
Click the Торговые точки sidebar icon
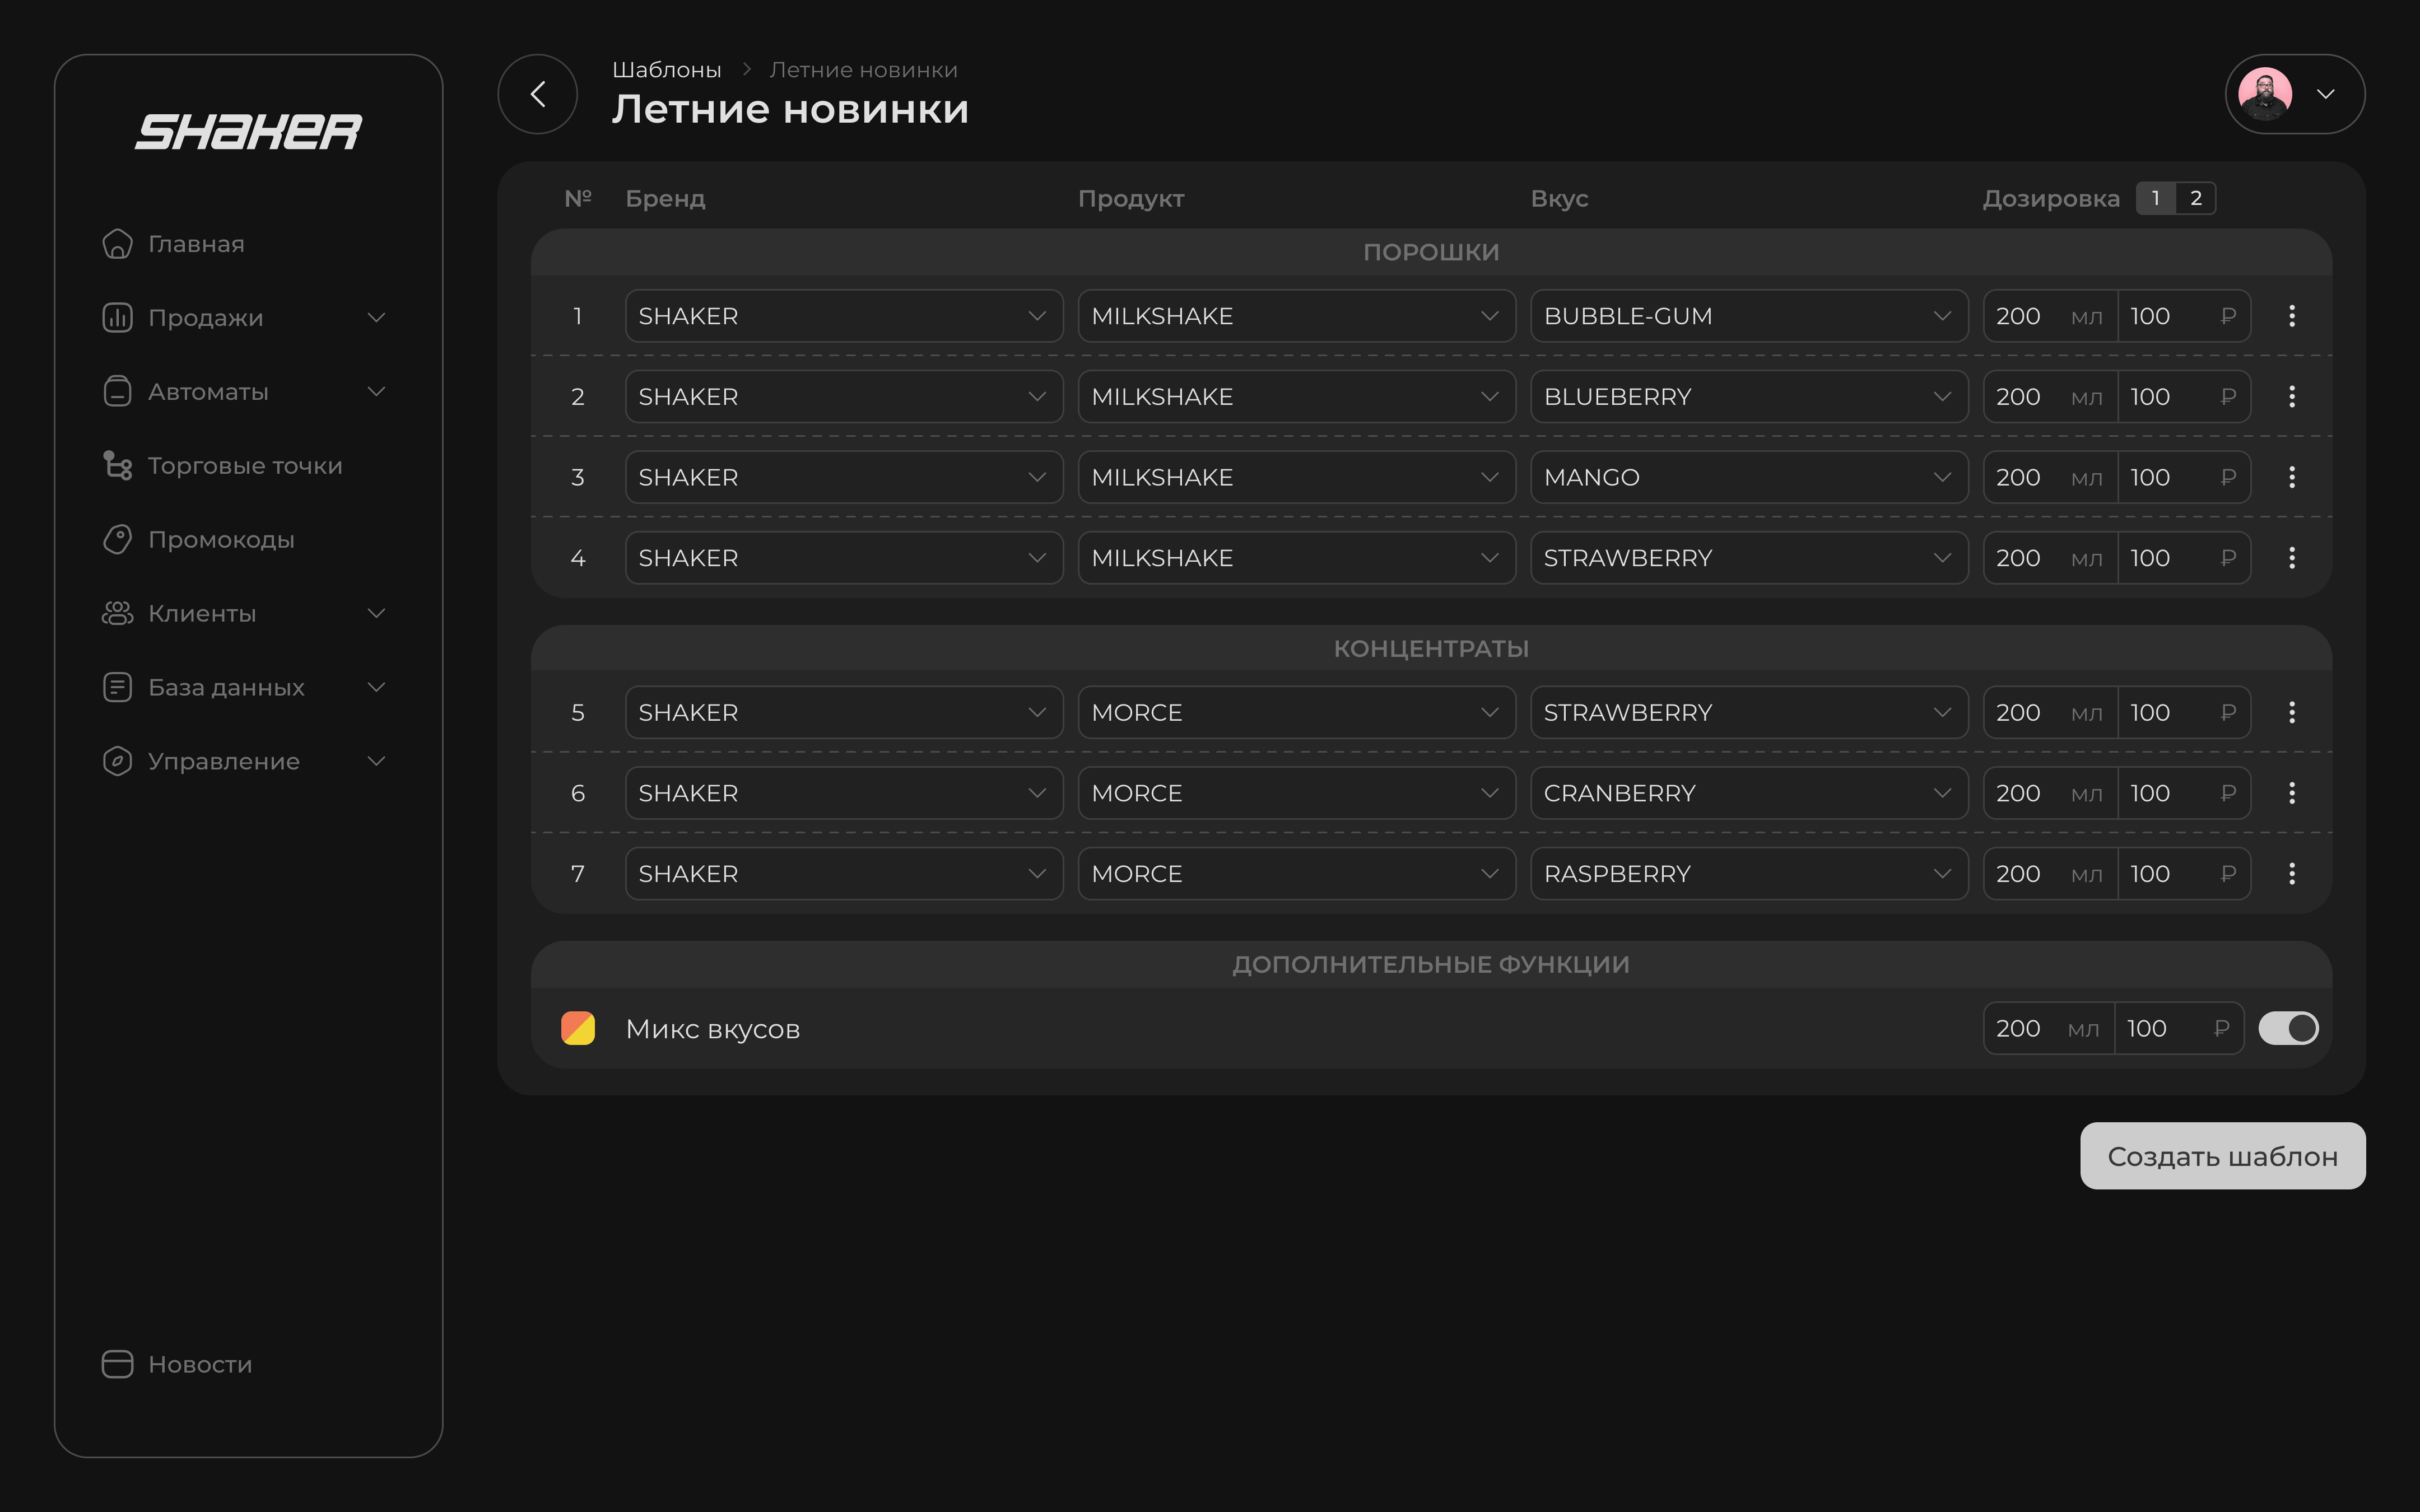pos(117,466)
